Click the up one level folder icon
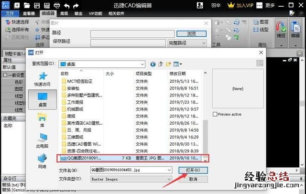This screenshot has height=194, width=306. click(161, 64)
